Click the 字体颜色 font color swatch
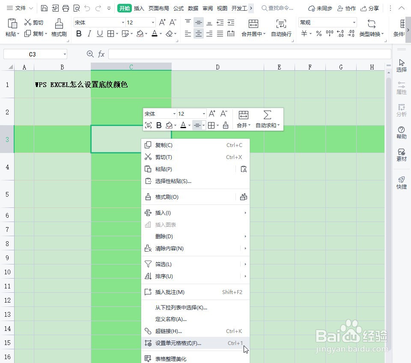The width and height of the screenshot is (411, 363). point(154,34)
